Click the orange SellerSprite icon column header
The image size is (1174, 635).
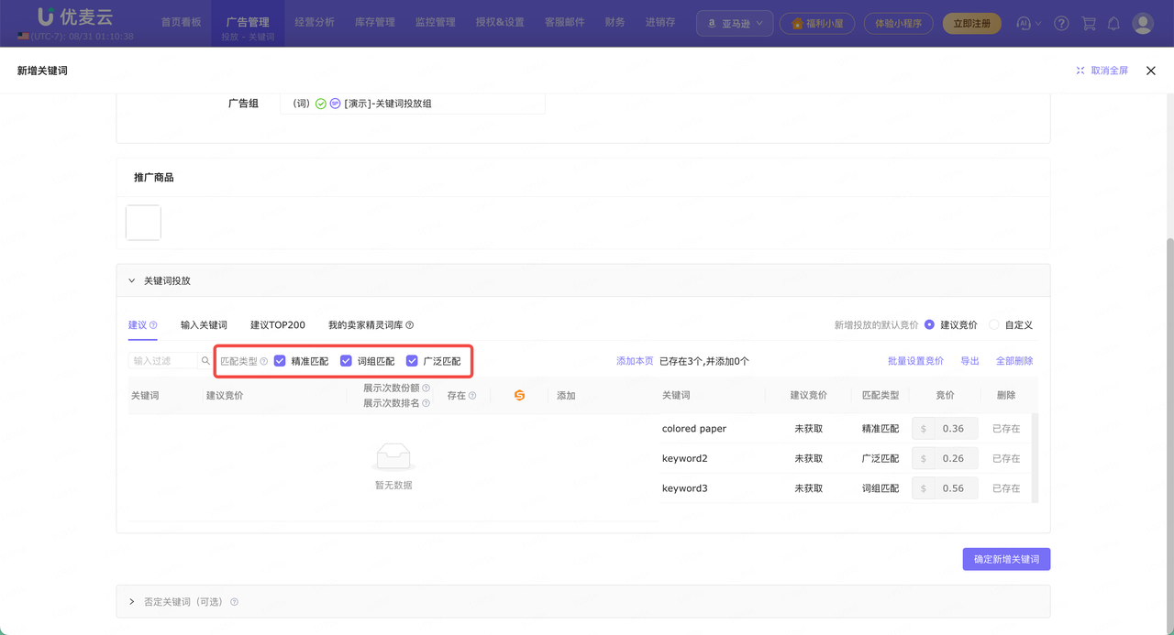tap(519, 396)
